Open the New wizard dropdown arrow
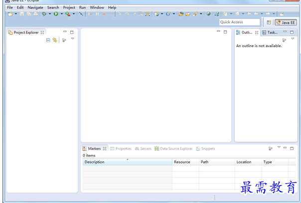The height and width of the screenshot is (203, 301). click(x=16, y=14)
